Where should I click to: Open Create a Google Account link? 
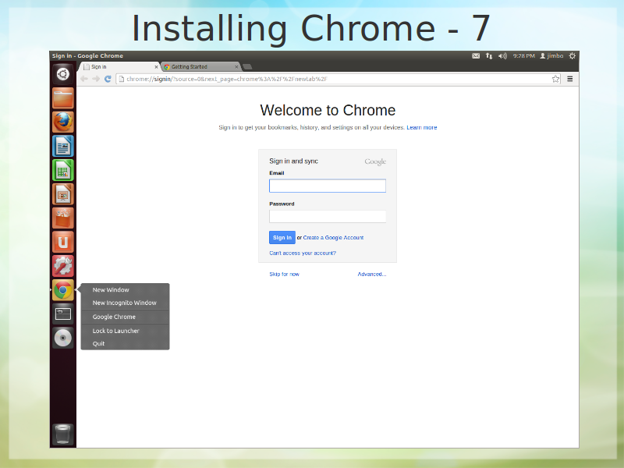[334, 238]
